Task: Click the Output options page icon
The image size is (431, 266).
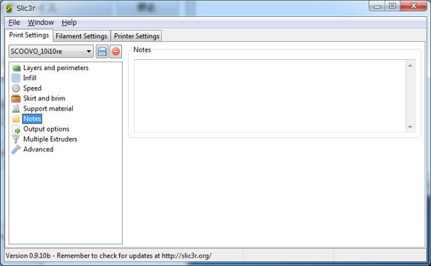Action: tap(16, 129)
